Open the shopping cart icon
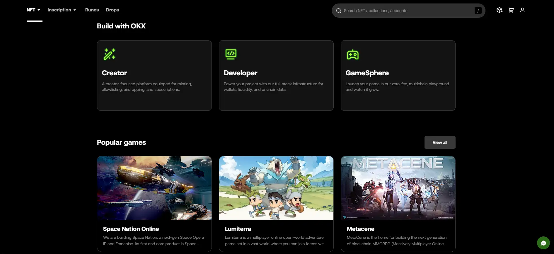Viewport: 554px width, 254px height. click(x=511, y=10)
